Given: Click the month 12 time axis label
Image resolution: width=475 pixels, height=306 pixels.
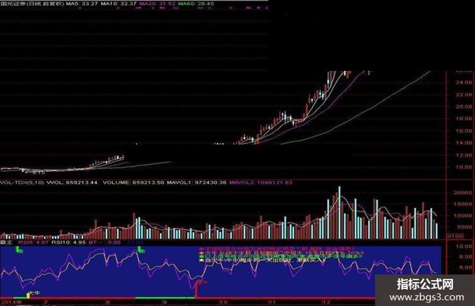Looking at the screenshot, I should point(326,302).
